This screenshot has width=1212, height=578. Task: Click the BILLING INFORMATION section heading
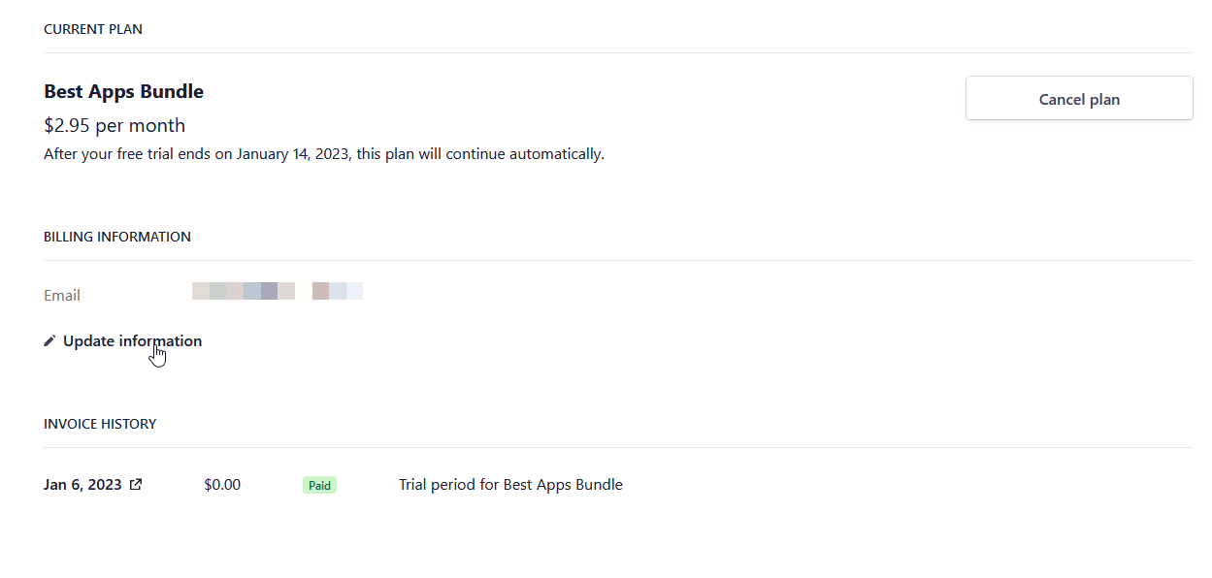(117, 237)
